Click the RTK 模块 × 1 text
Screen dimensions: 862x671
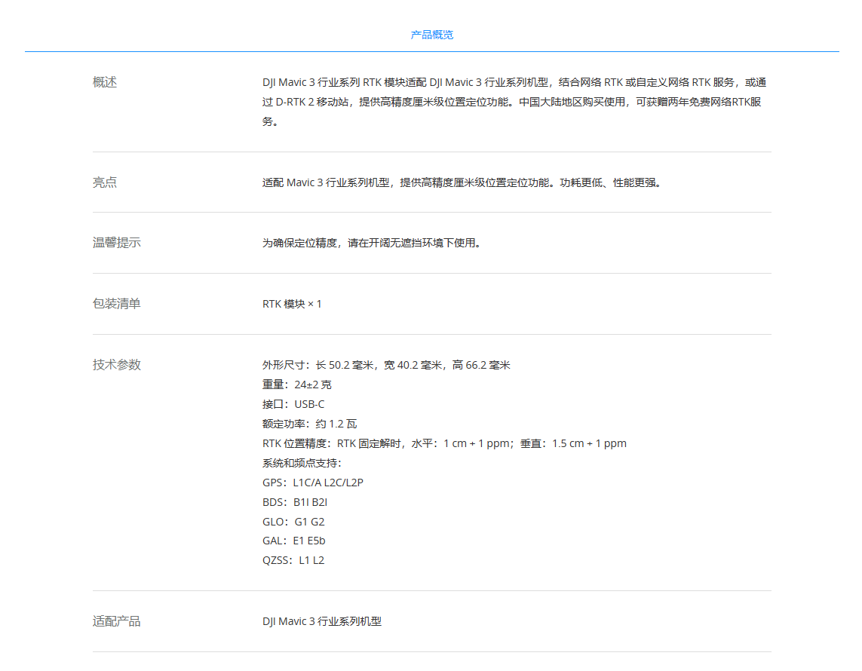tap(292, 304)
